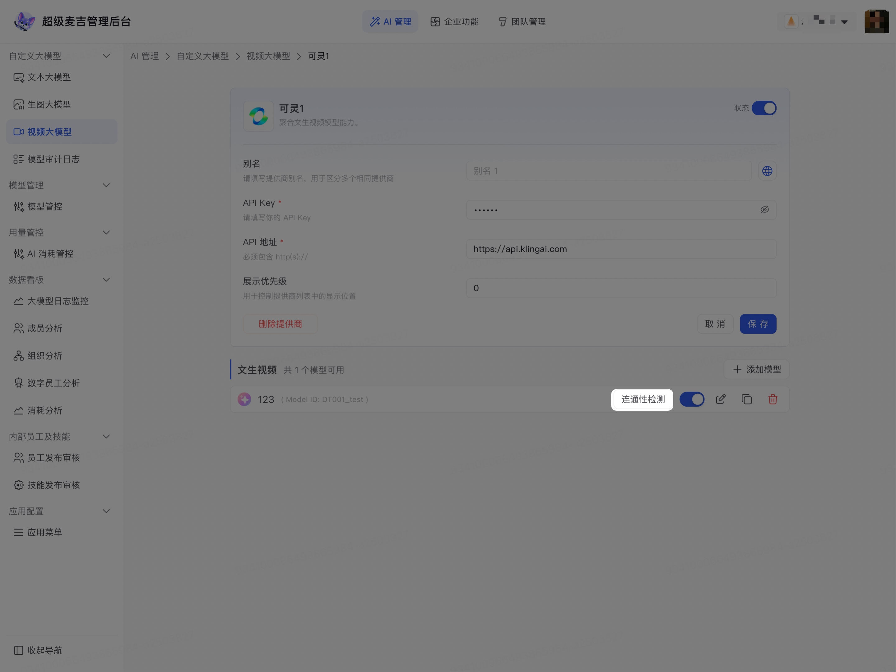
Task: Switch to the AI 管理 tab
Action: [x=391, y=21]
